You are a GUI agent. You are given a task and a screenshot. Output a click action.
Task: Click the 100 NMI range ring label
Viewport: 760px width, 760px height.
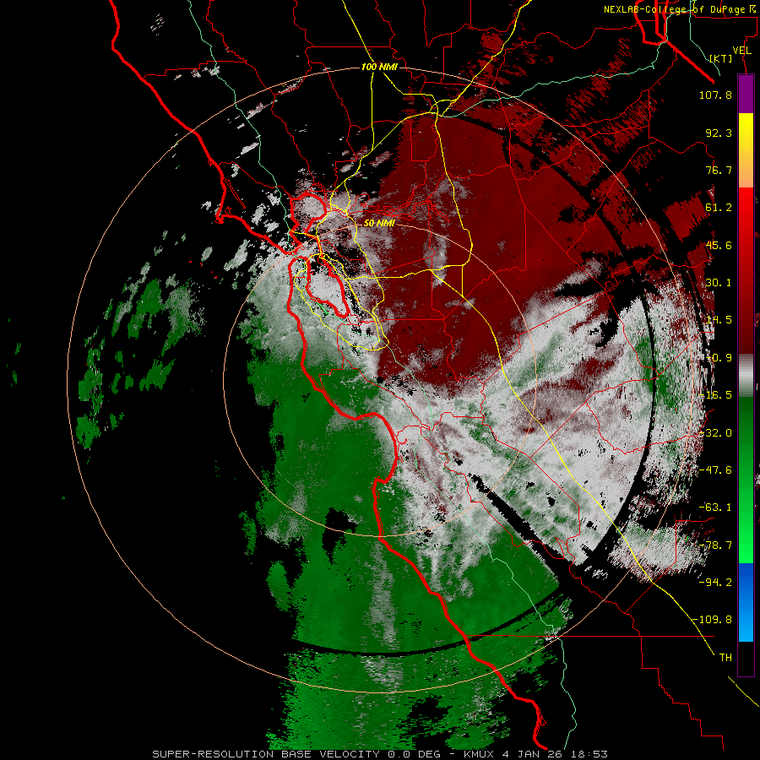click(x=379, y=67)
